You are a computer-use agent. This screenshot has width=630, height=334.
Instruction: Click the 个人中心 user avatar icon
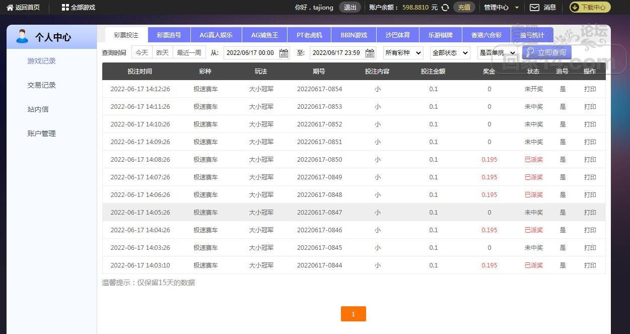(22, 37)
